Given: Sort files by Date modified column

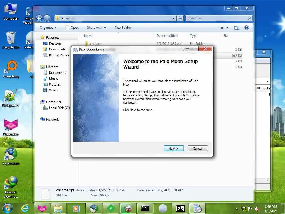Looking at the screenshot, I should pos(167,36).
